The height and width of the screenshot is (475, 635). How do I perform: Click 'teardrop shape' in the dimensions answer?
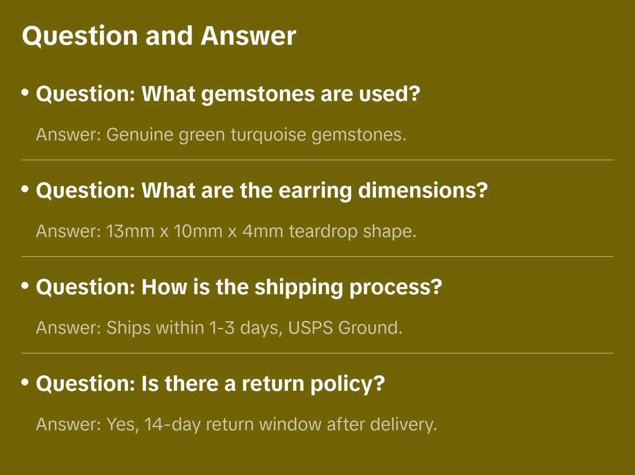point(353,231)
